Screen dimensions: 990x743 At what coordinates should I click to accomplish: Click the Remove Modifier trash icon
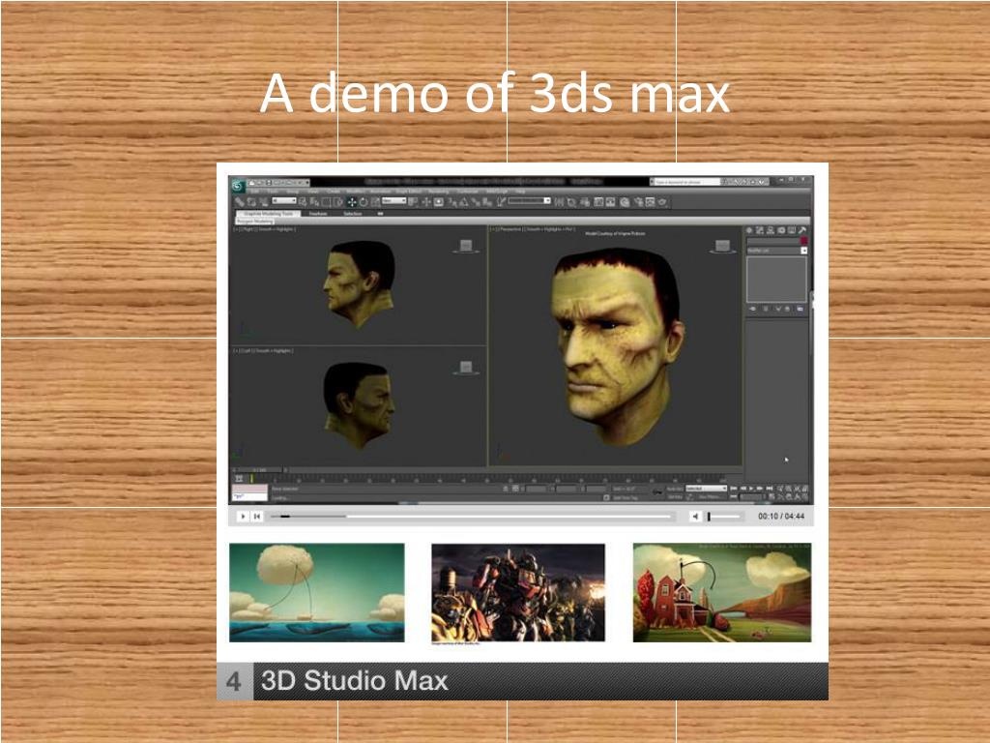tap(789, 309)
